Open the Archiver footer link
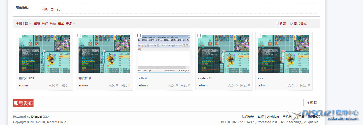The height and width of the screenshot is (125, 363). tap(273, 117)
